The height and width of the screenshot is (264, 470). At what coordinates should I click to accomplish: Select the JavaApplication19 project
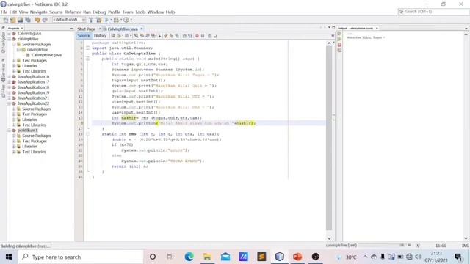point(33,93)
